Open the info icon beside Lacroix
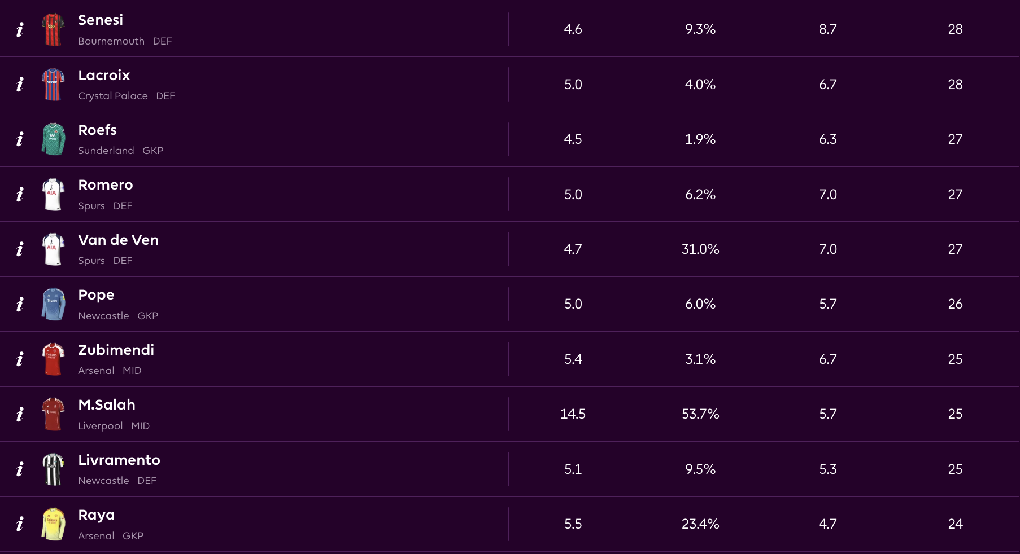Image resolution: width=1020 pixels, height=554 pixels. coord(20,85)
